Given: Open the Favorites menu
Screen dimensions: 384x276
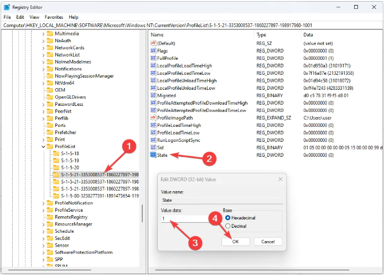Looking at the screenshot, I should (x=54, y=17).
